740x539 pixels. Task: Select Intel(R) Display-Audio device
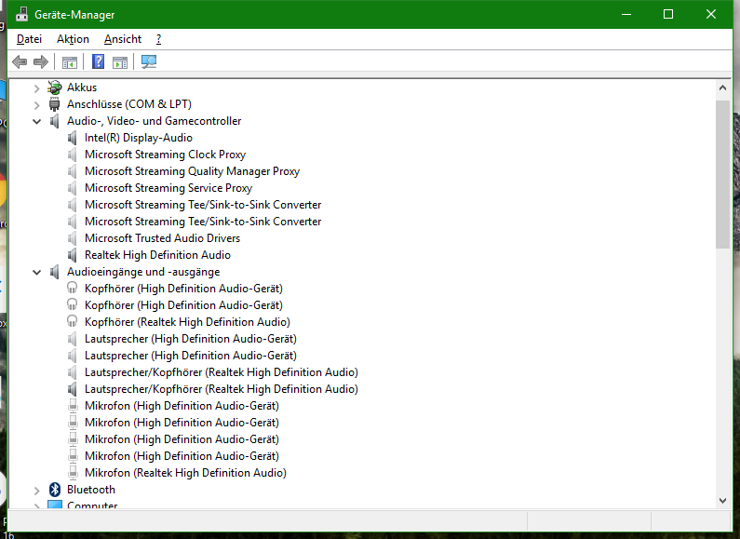tap(139, 138)
